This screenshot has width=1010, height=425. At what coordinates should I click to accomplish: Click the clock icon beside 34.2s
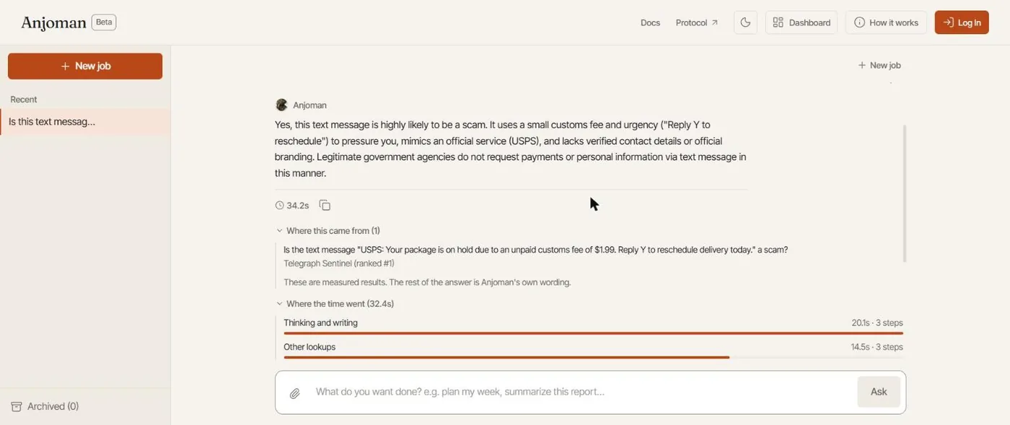pos(280,206)
